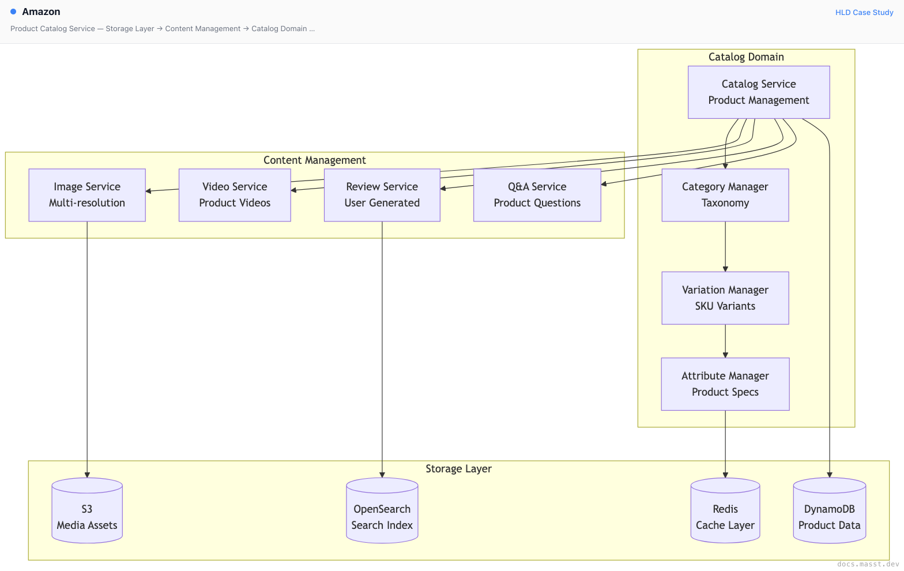Click the Image Service Multi-resolution node
This screenshot has width=904, height=571.
point(87,195)
